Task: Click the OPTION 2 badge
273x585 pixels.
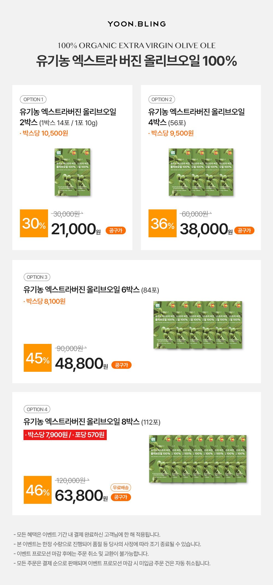Action: [162, 100]
